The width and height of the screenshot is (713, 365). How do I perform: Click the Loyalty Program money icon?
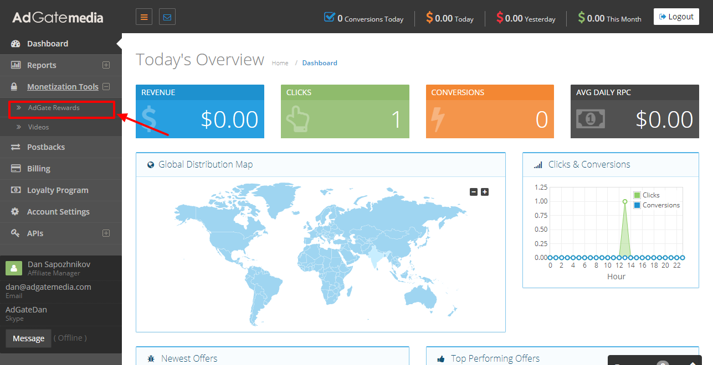(x=16, y=190)
